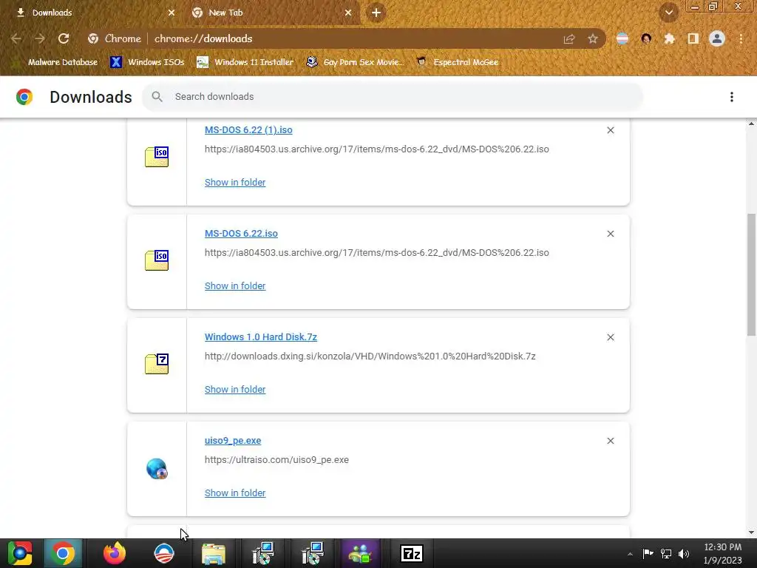
Task: Open the MS-DOS 6.22.iso file link
Action: tap(242, 233)
